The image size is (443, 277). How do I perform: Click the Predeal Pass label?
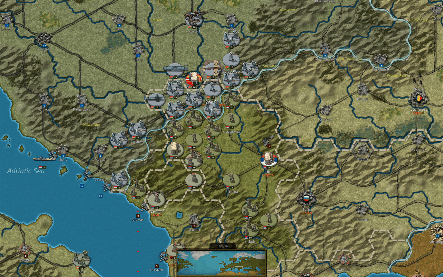click(397, 76)
